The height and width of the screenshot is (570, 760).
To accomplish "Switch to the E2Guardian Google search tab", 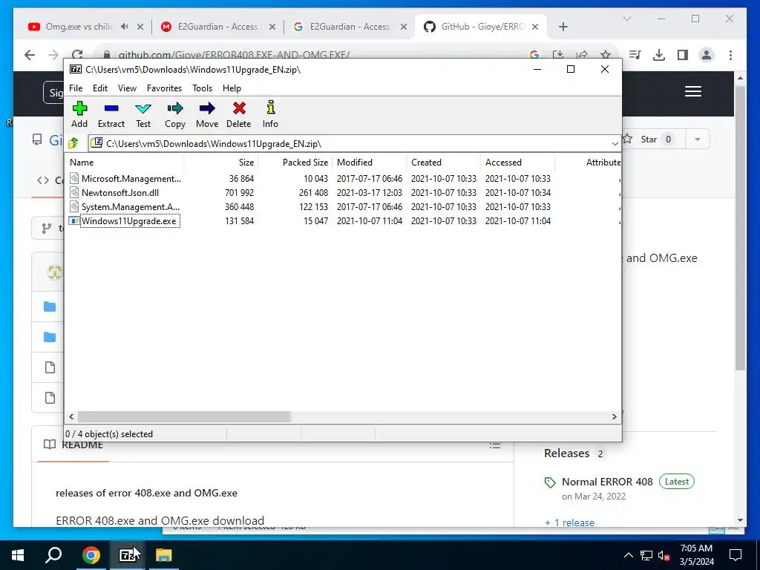I will [x=349, y=27].
